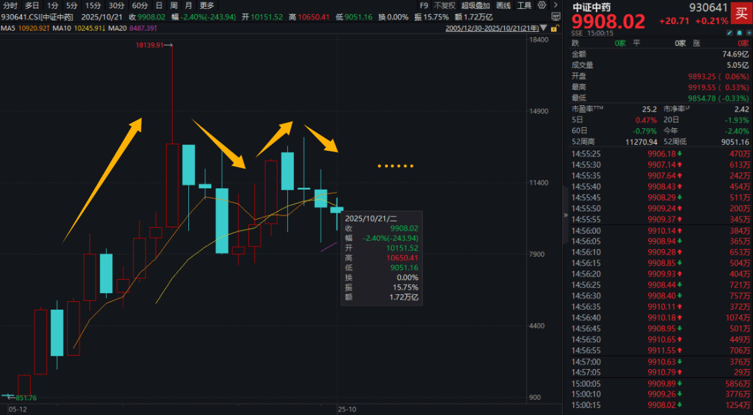Click the 18139.91 high price marker
Viewport: 753px width, 415px height.
click(x=150, y=45)
